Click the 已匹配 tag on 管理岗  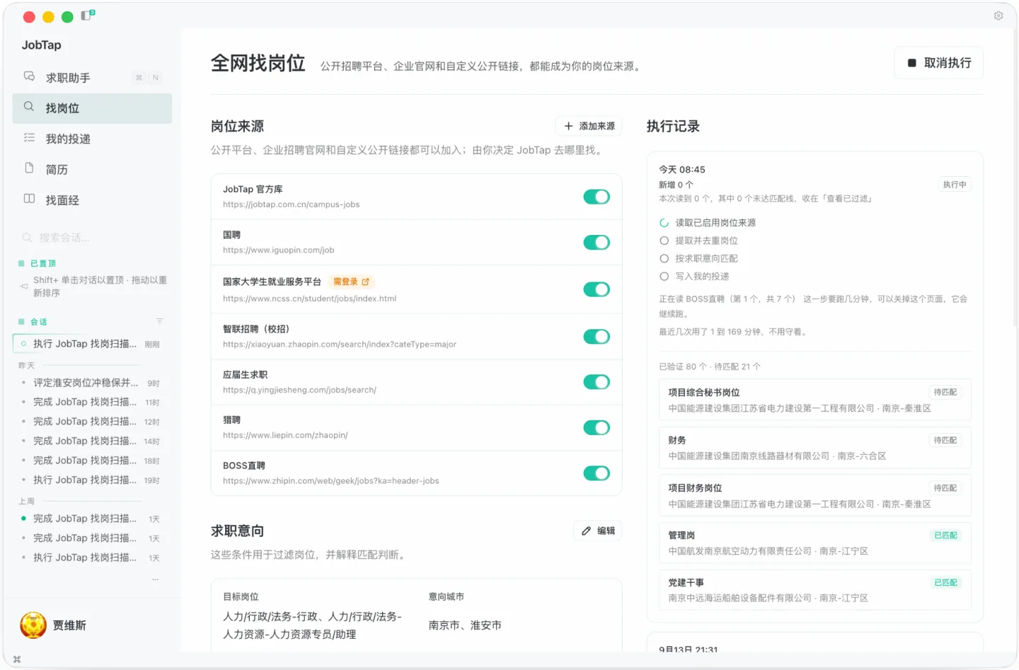[945, 536]
